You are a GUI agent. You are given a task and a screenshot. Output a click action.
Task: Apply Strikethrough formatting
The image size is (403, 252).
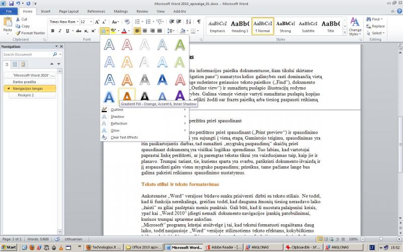(x=79, y=31)
